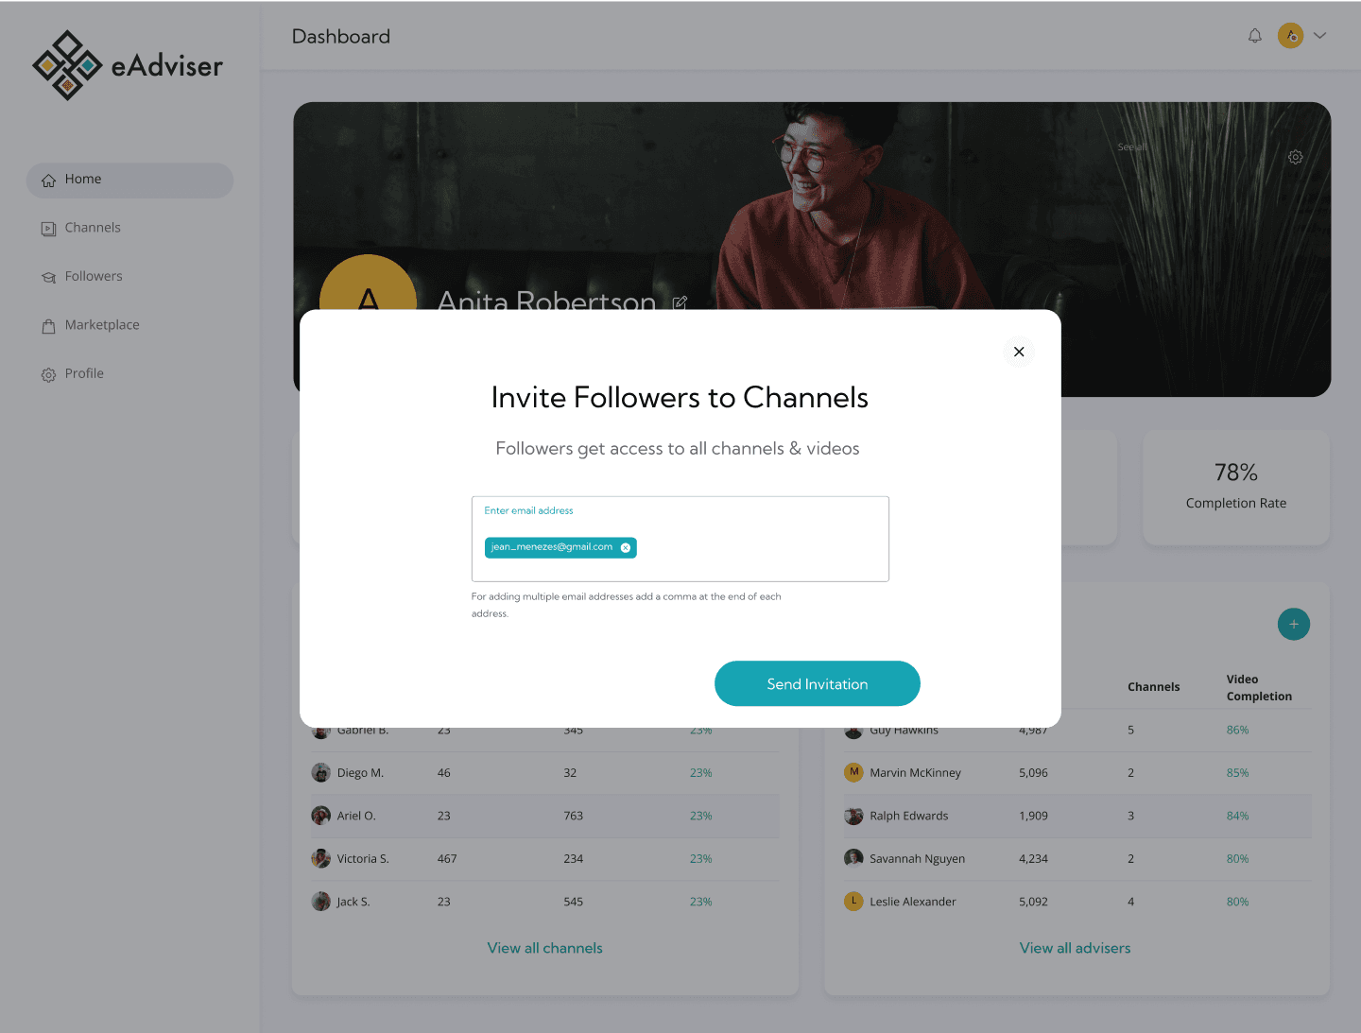Select the Home icon in sidebar
The width and height of the screenshot is (1361, 1033).
[x=48, y=180]
